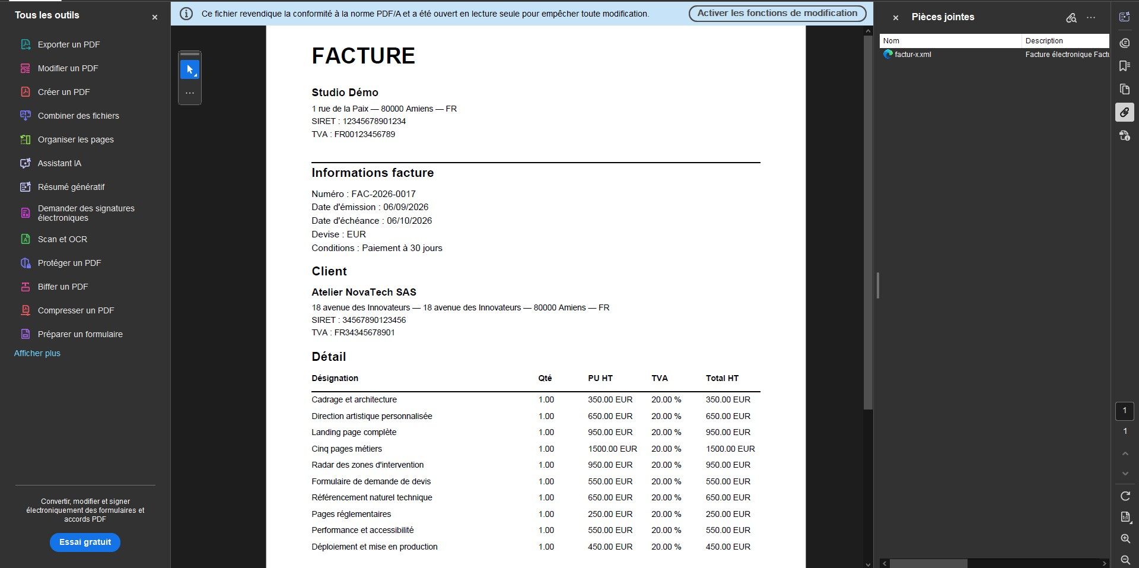Viewport: 1139px width, 568px height.
Task: Open bookmarks panel in right rail
Action: [x=1125, y=65]
